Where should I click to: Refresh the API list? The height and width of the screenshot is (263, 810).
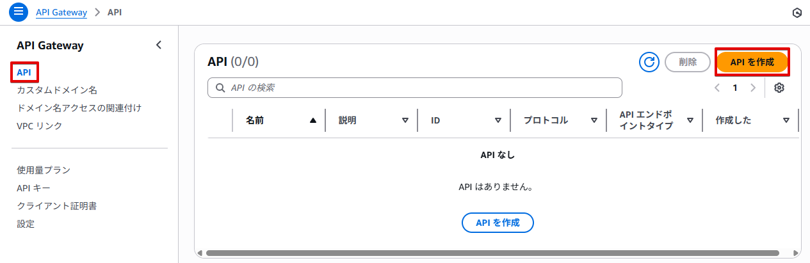pos(649,62)
